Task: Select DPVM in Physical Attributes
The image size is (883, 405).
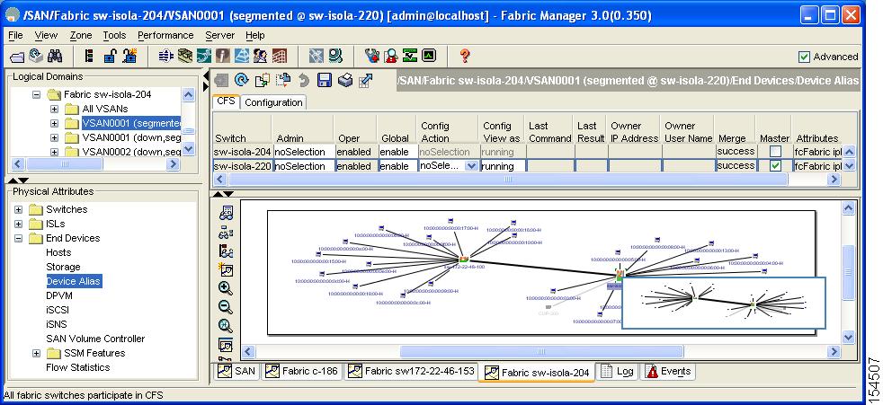Action: (x=59, y=295)
